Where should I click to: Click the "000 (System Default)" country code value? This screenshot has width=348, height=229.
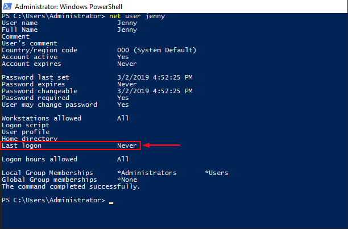[x=156, y=50]
